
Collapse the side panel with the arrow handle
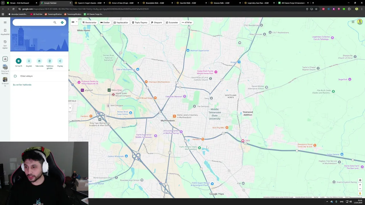click(70, 108)
